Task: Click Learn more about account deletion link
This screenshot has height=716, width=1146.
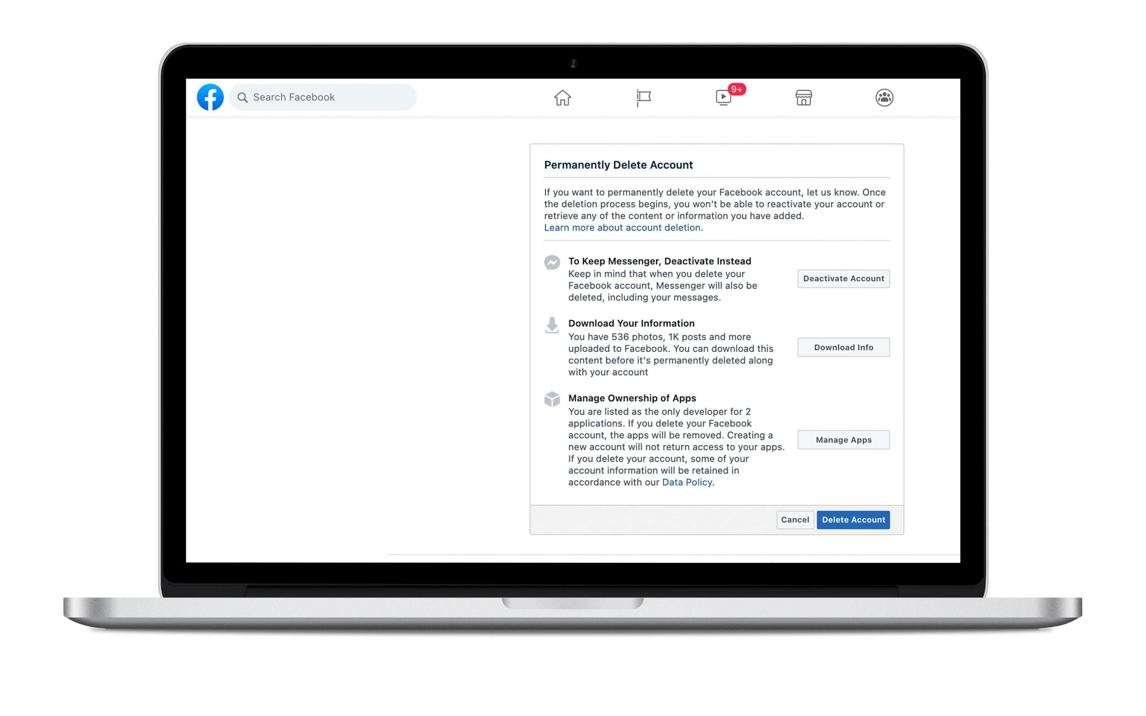Action: coord(622,228)
